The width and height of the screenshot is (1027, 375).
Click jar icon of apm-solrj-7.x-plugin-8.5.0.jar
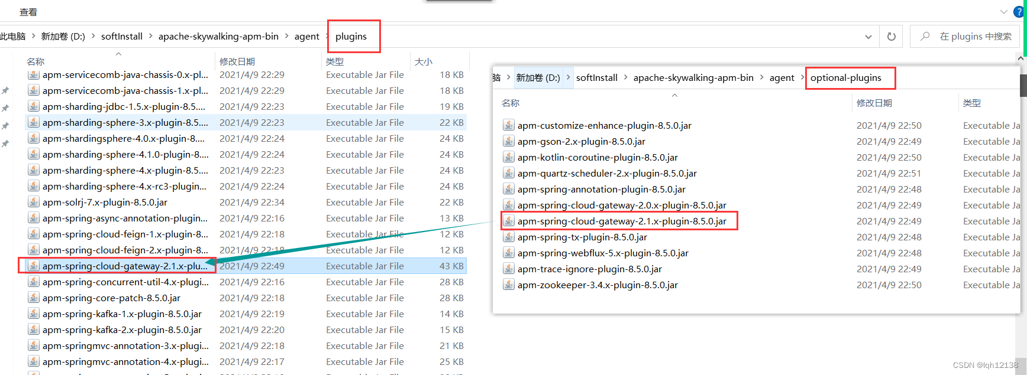[34, 202]
